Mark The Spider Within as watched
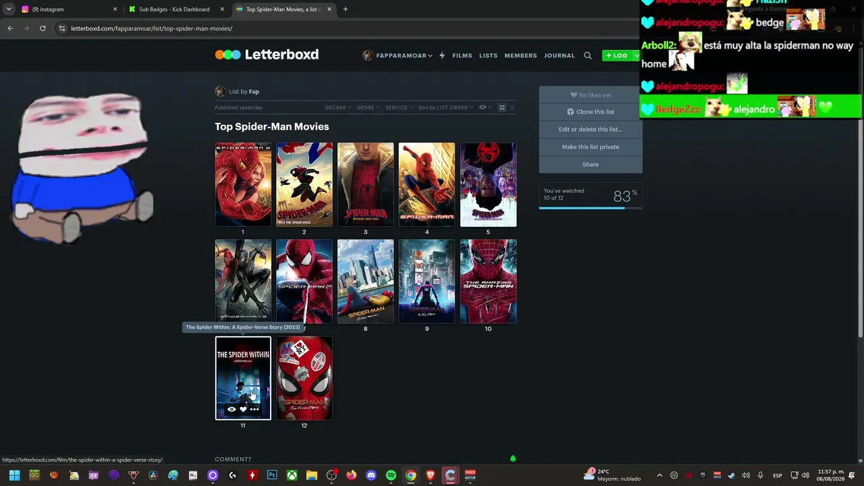Viewport: 864px width, 486px height. [232, 409]
